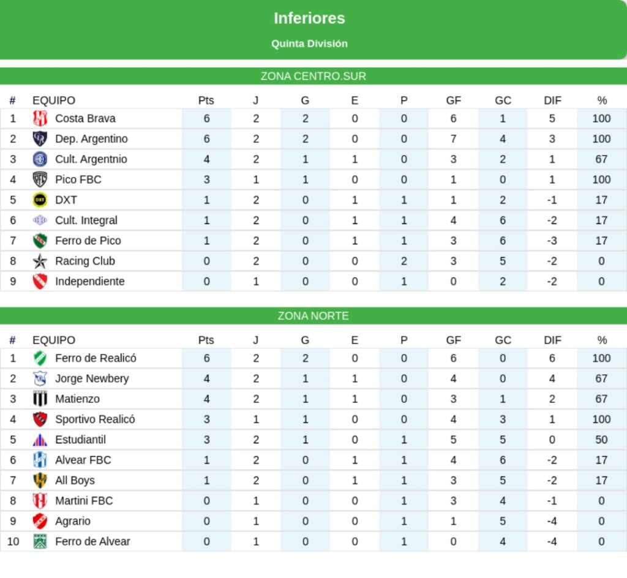Click the Pts column header in Zona Norte
This screenshot has width=627, height=578.
206,340
